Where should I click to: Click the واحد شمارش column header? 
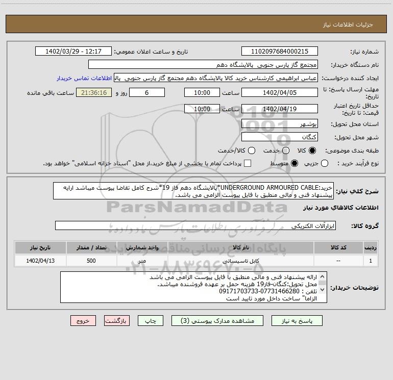click(x=142, y=247)
